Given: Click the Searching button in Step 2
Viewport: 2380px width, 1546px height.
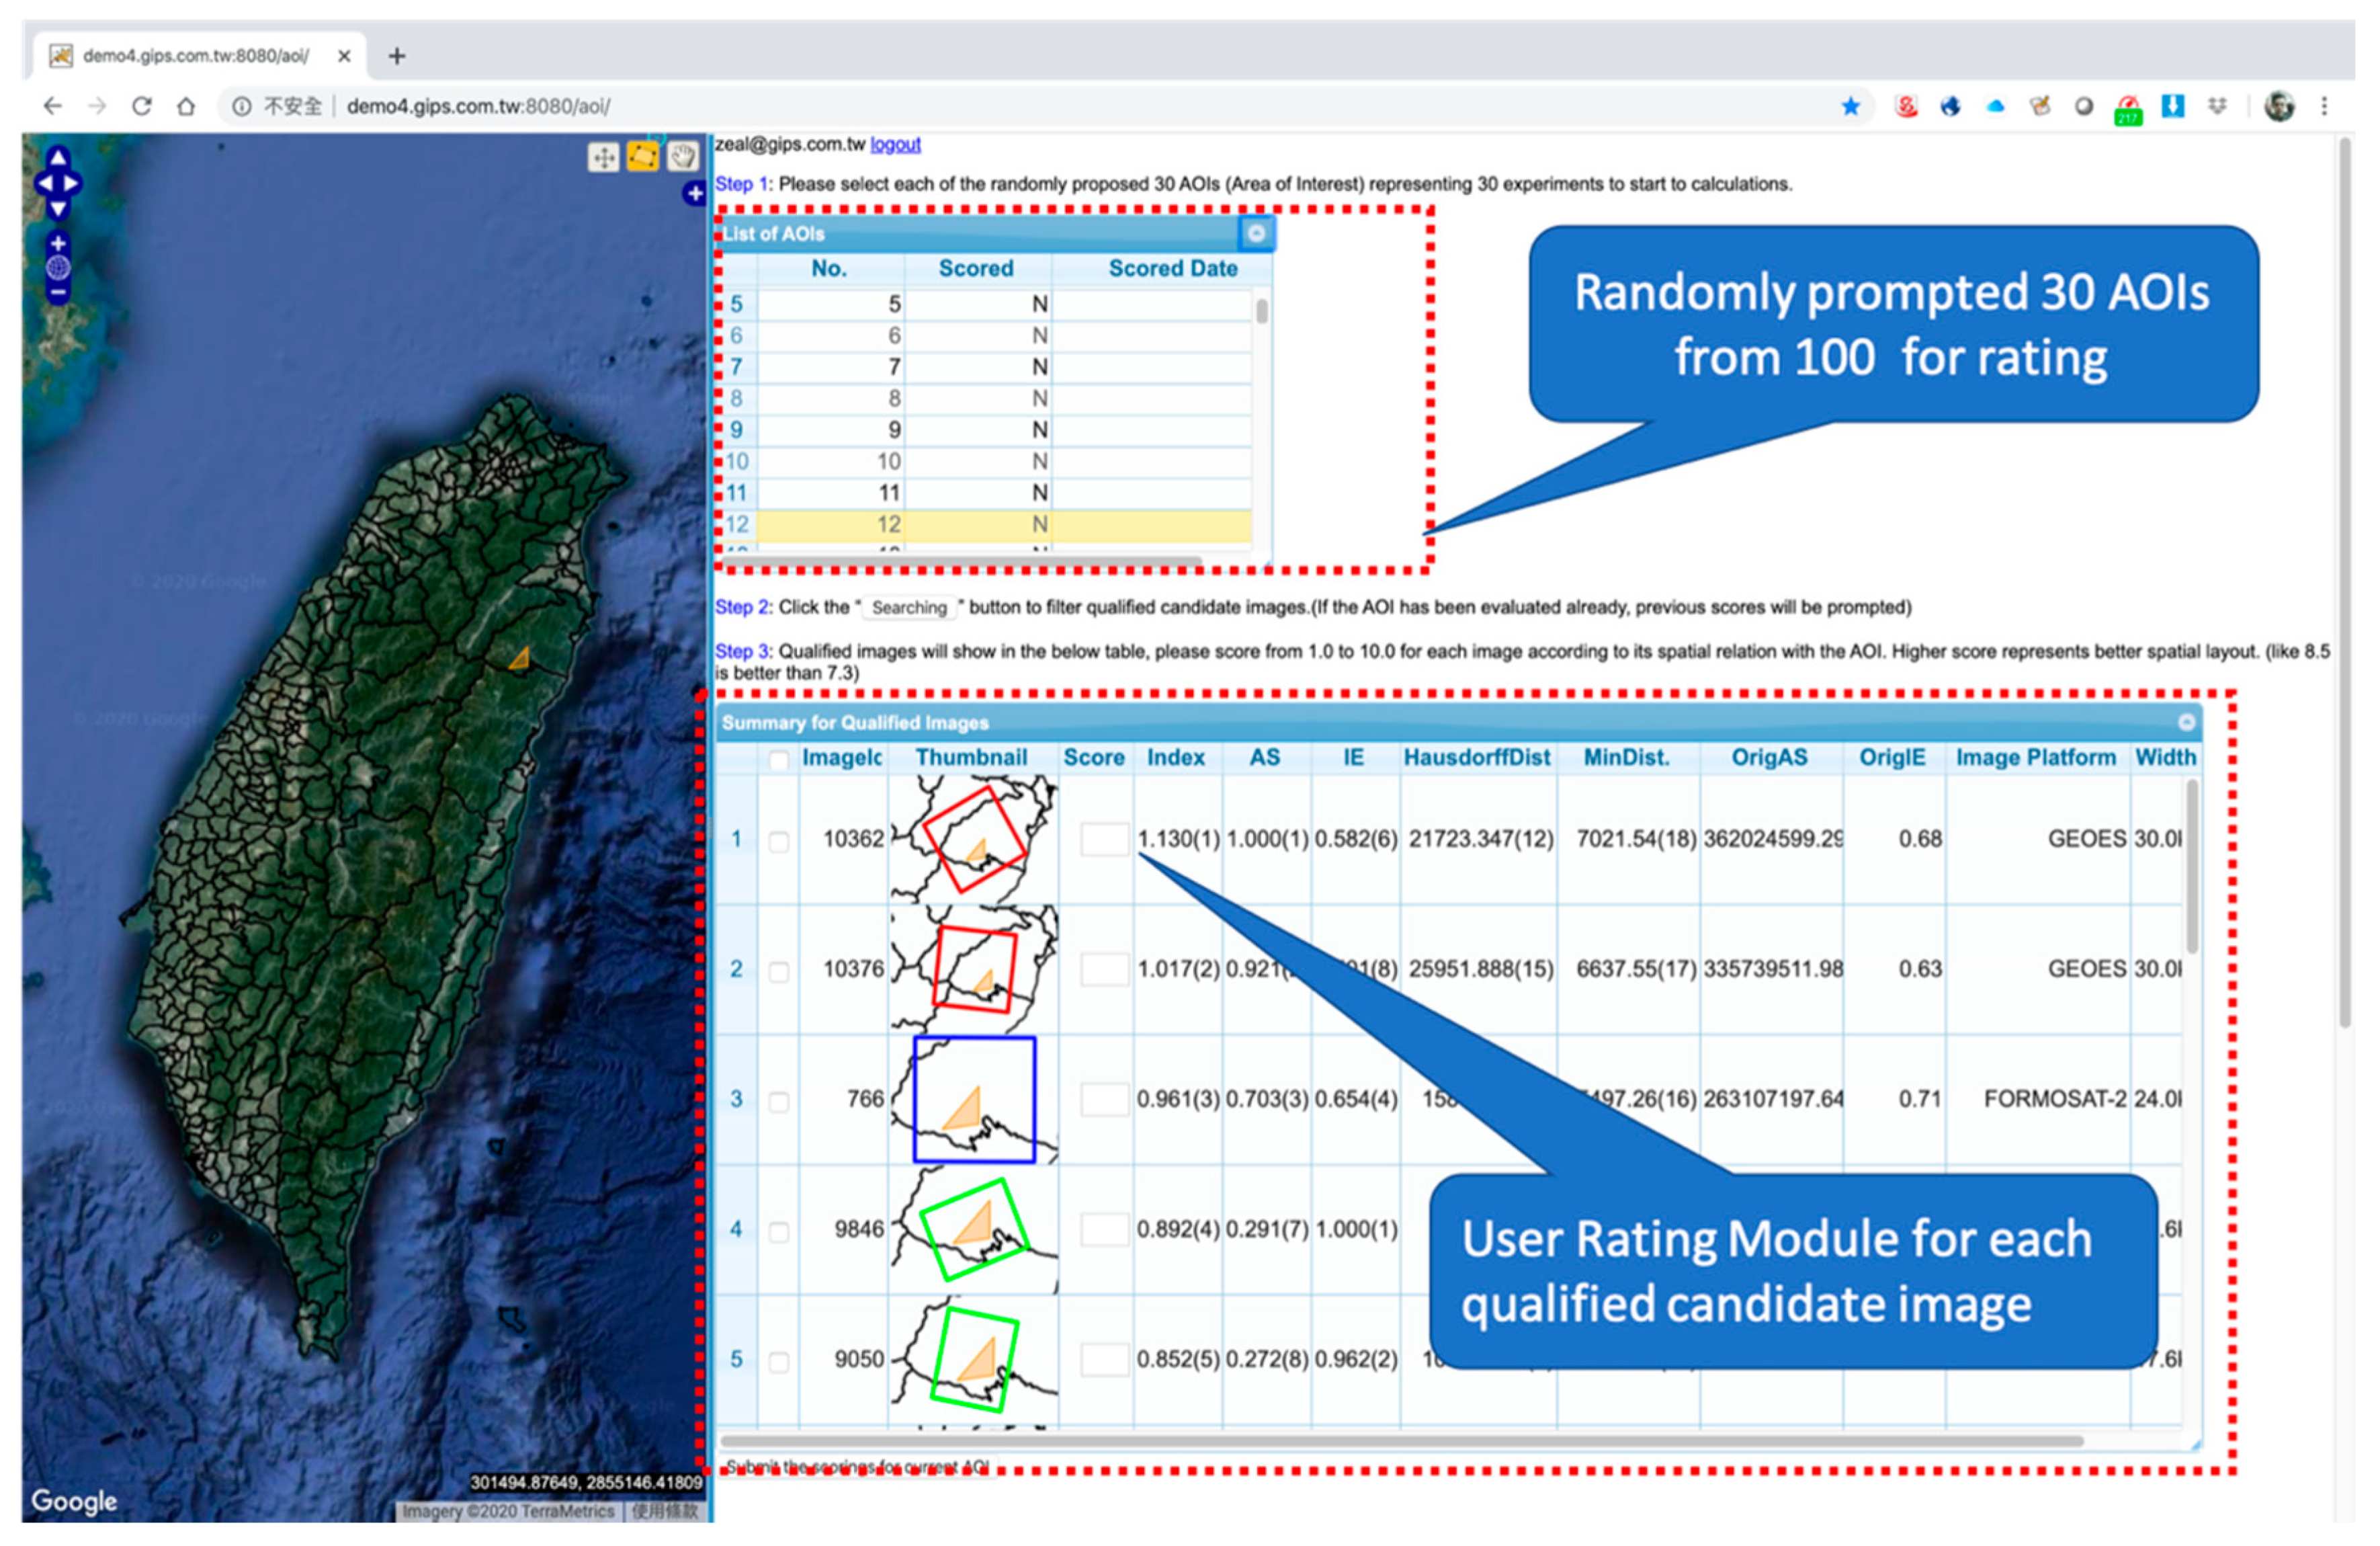Looking at the screenshot, I should [908, 608].
